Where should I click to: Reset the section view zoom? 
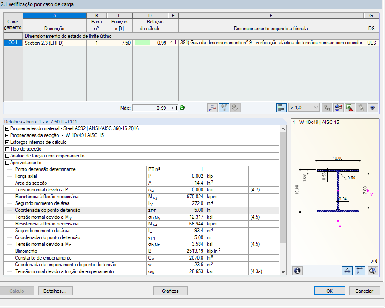pyautogui.click(x=373, y=271)
